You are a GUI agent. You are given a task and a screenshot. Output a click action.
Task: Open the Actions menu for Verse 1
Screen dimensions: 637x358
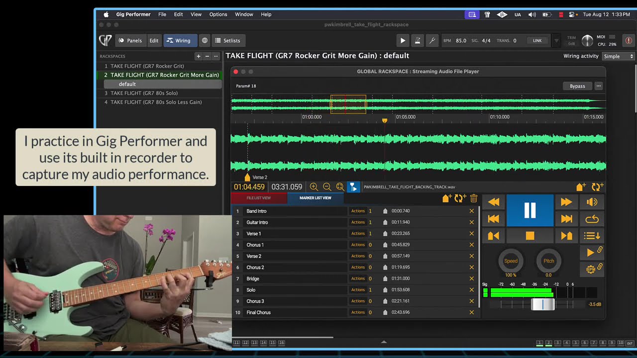tap(358, 233)
